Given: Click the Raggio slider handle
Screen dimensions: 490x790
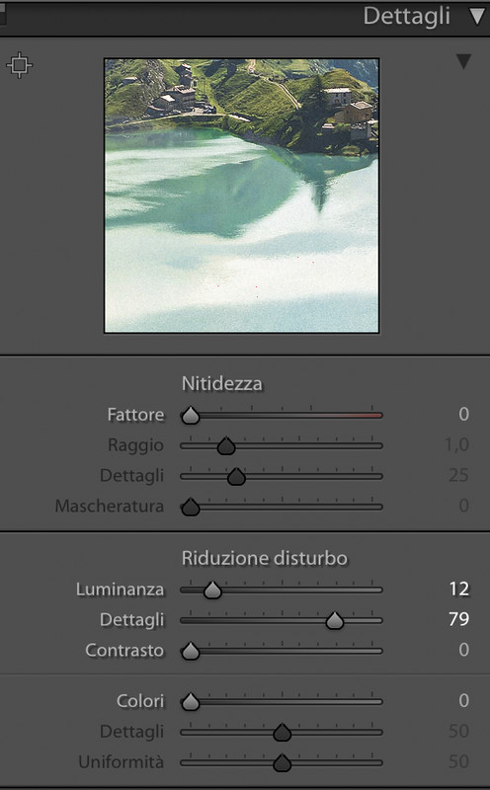Looking at the screenshot, I should coord(226,446).
